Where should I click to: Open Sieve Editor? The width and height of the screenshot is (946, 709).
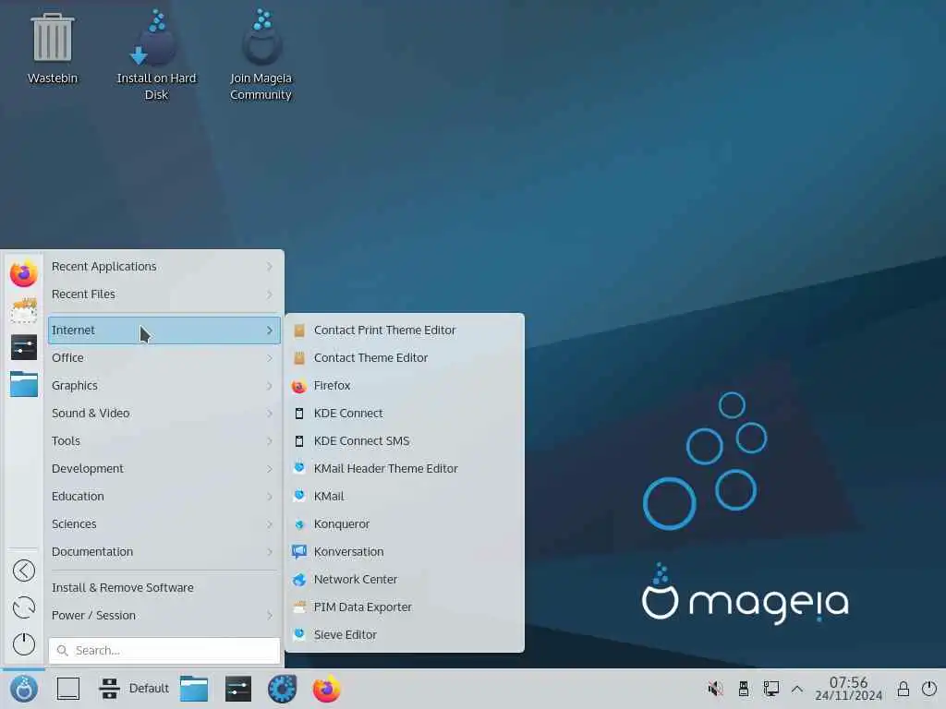tap(405, 635)
